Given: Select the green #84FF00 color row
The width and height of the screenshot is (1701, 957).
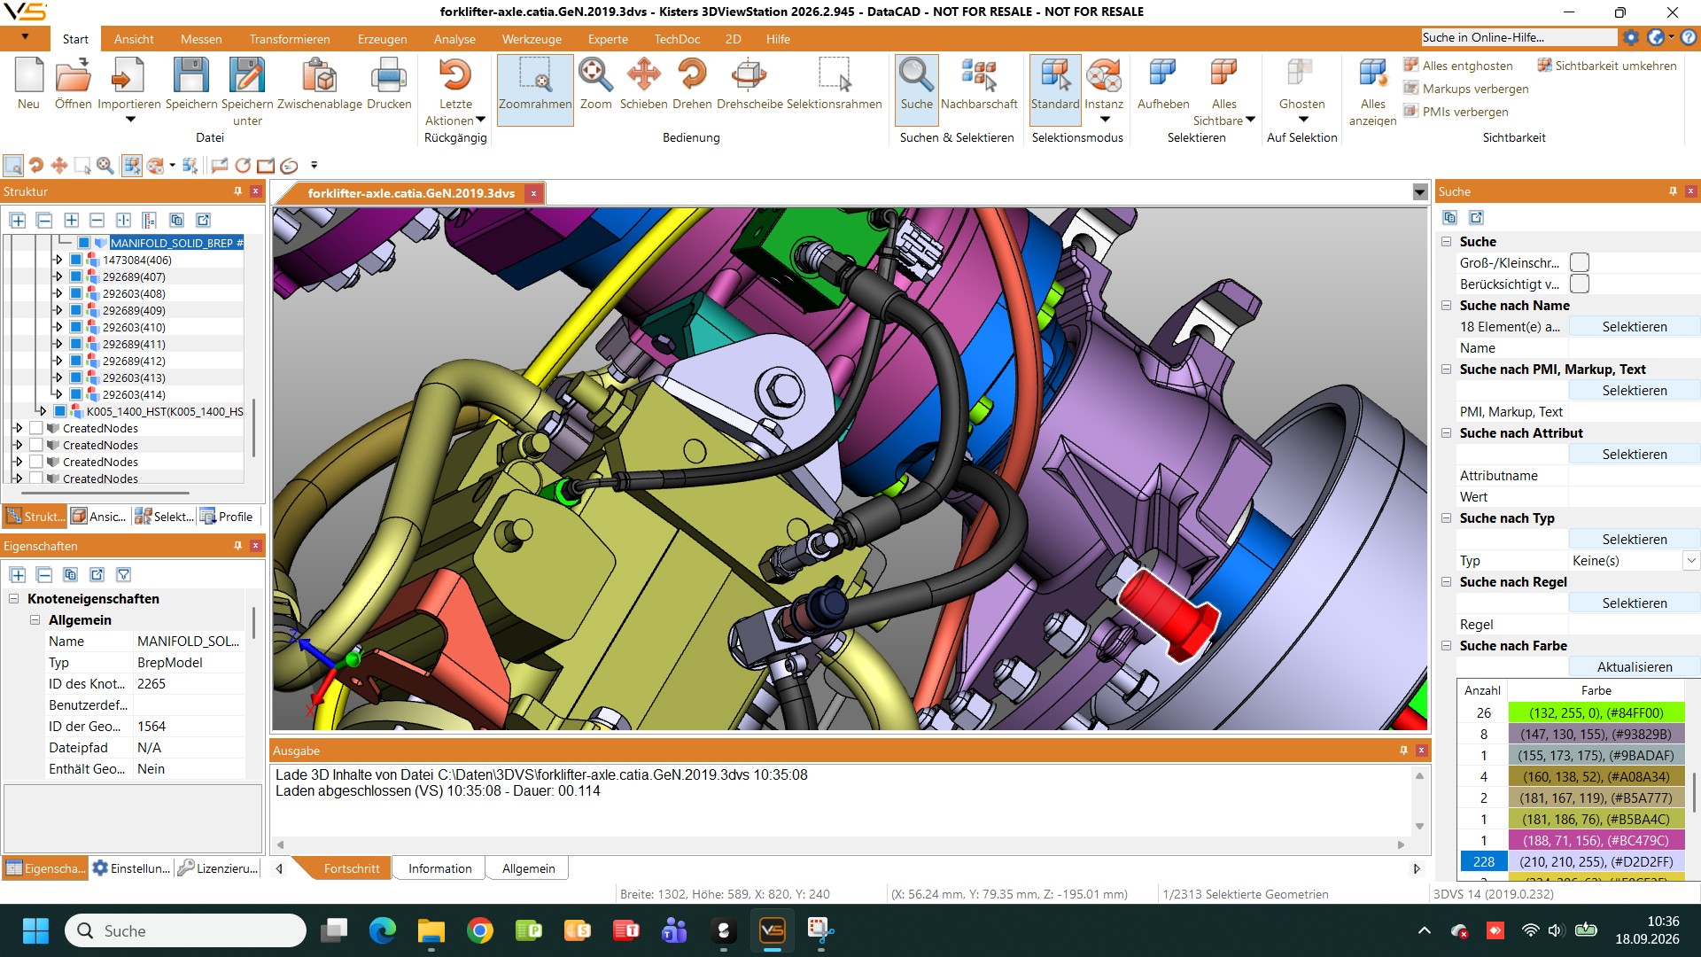Looking at the screenshot, I should point(1571,713).
